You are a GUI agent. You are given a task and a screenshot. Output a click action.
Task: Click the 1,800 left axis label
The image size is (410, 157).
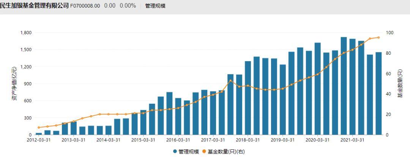[x=26, y=33]
